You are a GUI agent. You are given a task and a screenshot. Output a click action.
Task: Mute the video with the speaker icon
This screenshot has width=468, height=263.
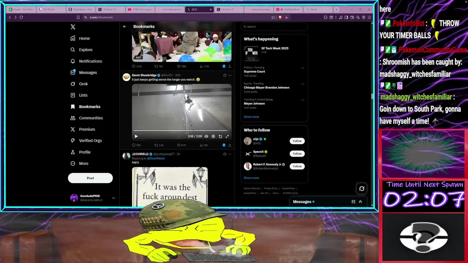click(206, 136)
